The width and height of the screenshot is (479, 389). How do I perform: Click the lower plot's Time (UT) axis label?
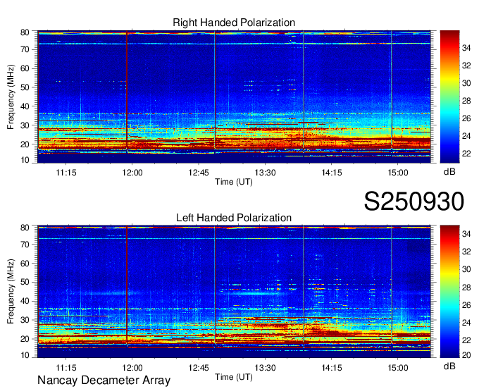(234, 376)
